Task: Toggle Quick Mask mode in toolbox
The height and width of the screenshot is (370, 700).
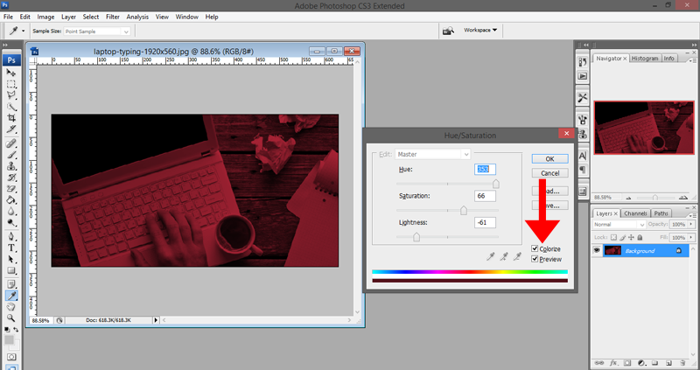Action: click(11, 357)
